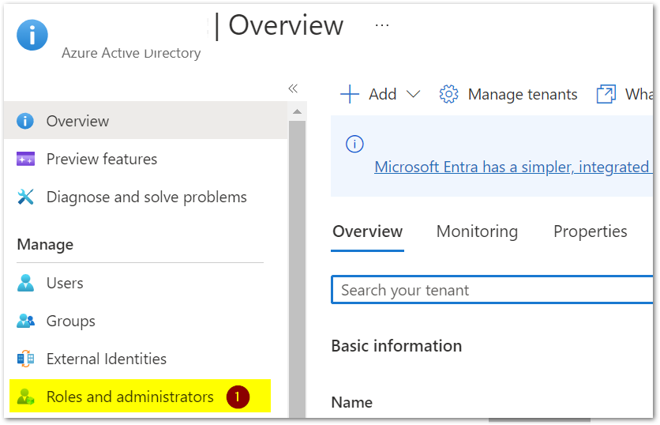Image resolution: width=660 pixels, height=425 pixels.
Task: Click the Azure Active Directory subtitle
Action: pyautogui.click(x=131, y=53)
